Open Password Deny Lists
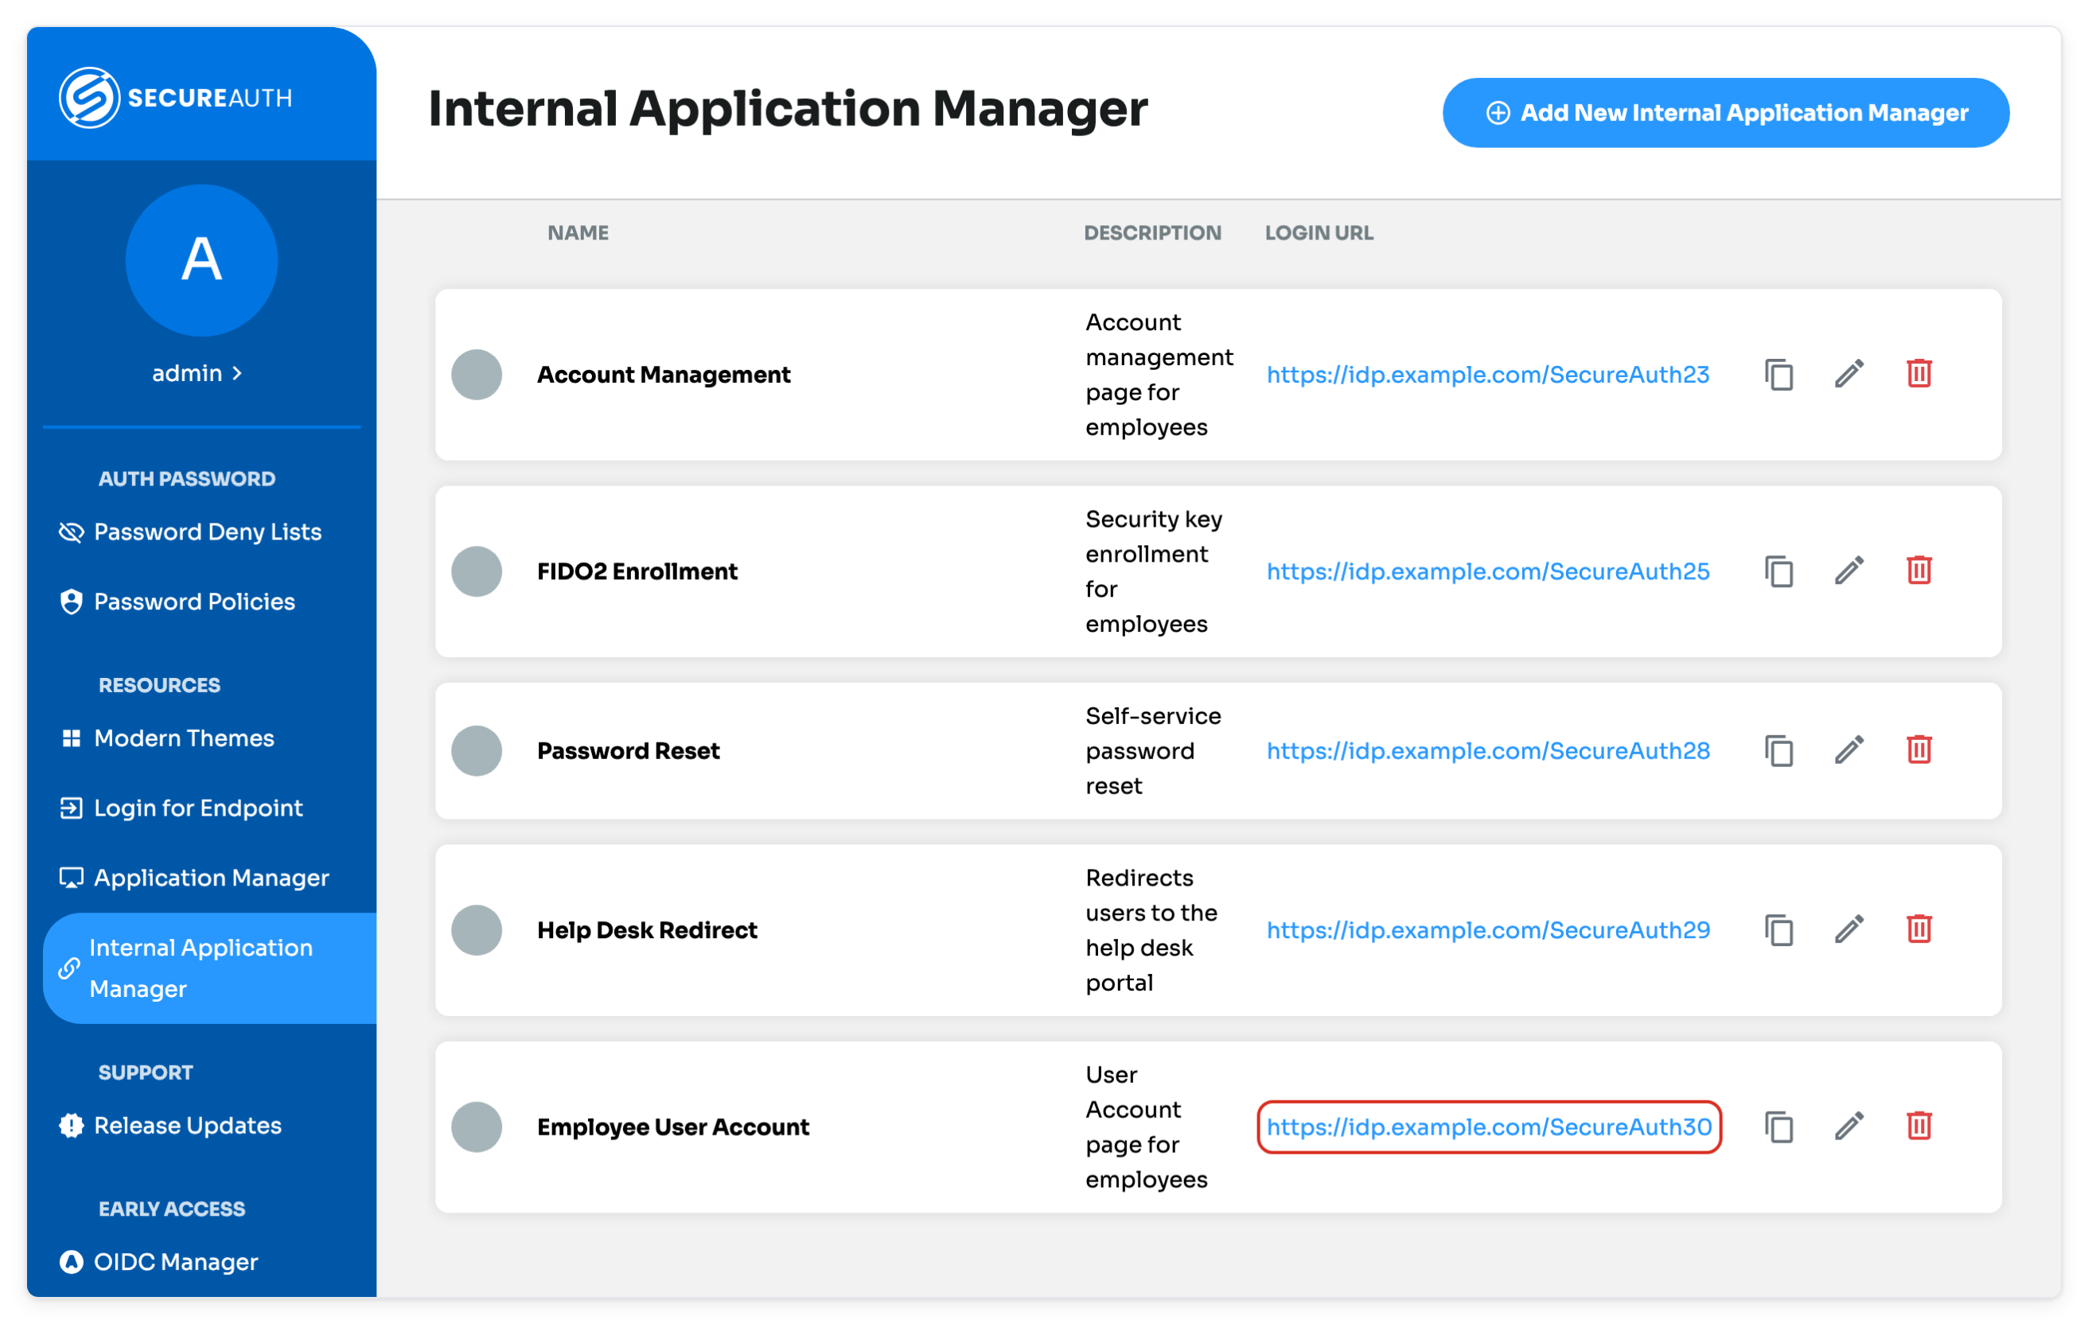 click(191, 532)
